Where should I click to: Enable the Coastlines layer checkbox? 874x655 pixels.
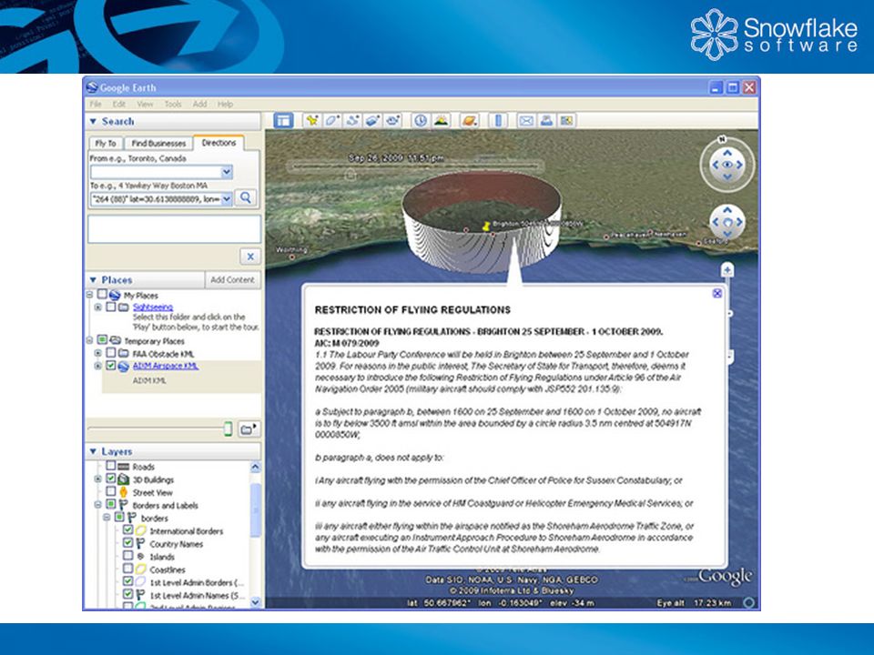128,569
